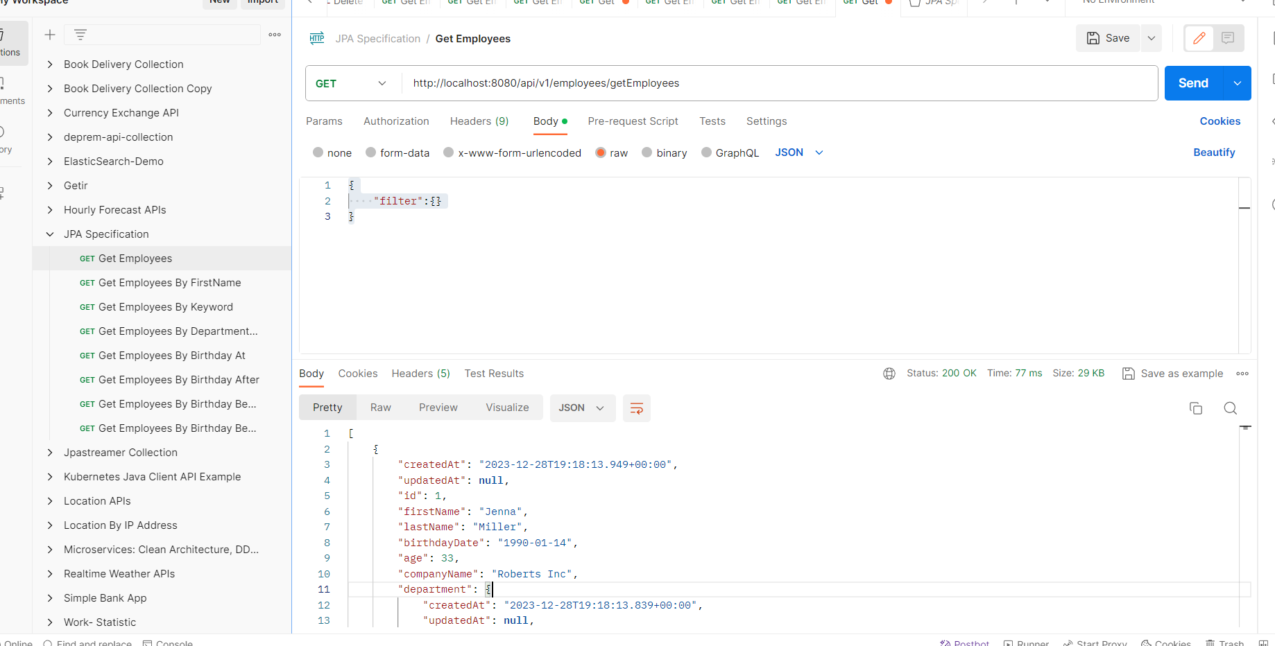Screen dimensions: 1275x646
Task: Open response options three-dot menu
Action: [1242, 374]
